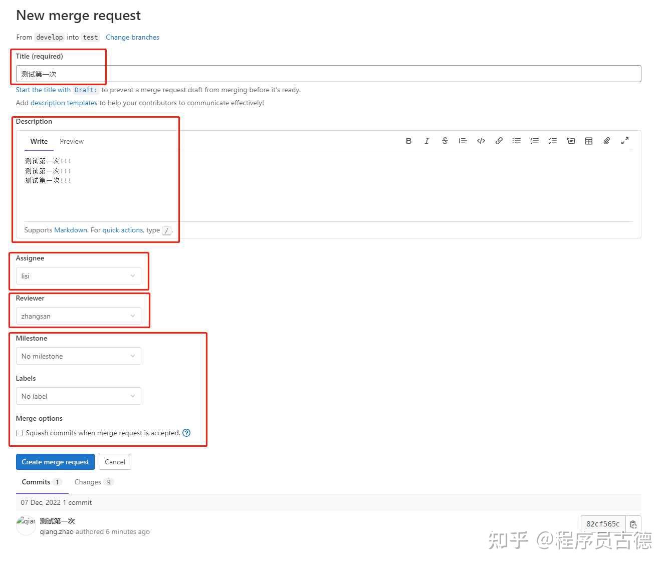Image resolution: width=669 pixels, height=568 pixels.
Task: Copy the commit SHA 82cf565c
Action: [633, 524]
